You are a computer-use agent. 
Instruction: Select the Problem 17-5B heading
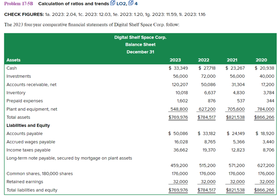(x=19, y=4)
